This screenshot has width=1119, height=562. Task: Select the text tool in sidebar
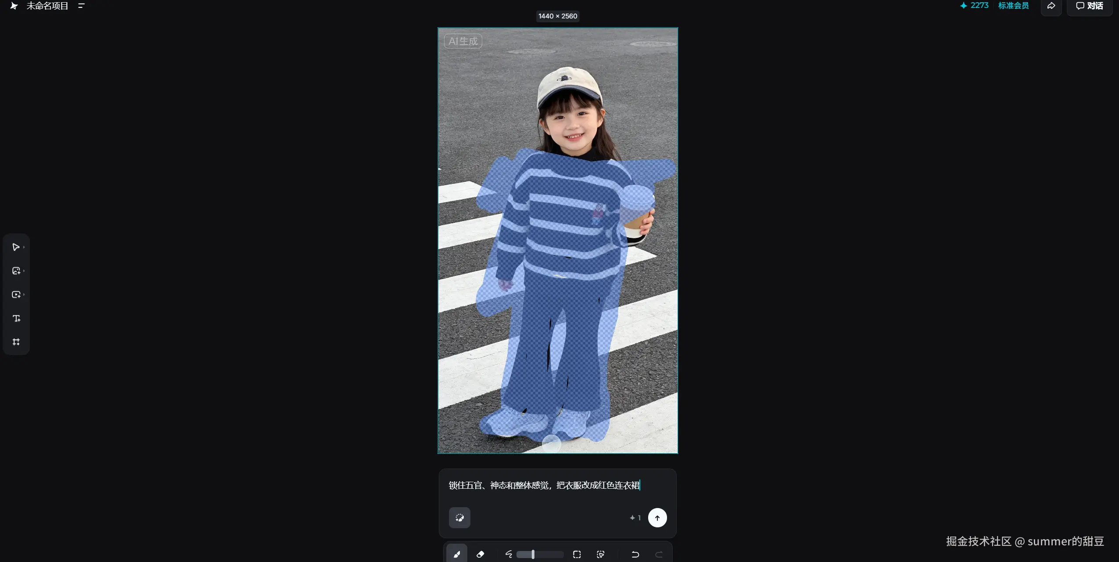[x=16, y=318]
